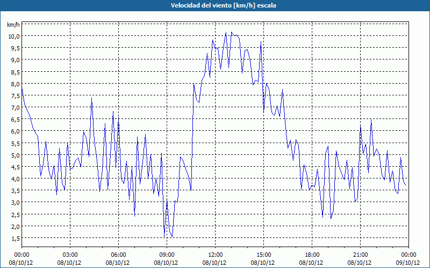This screenshot has width=430, height=268.
Task: Select the 10,0 y-axis value
Action: [13, 36]
